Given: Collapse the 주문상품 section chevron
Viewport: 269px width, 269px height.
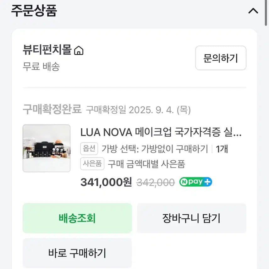Looking at the screenshot, I should coord(253,11).
